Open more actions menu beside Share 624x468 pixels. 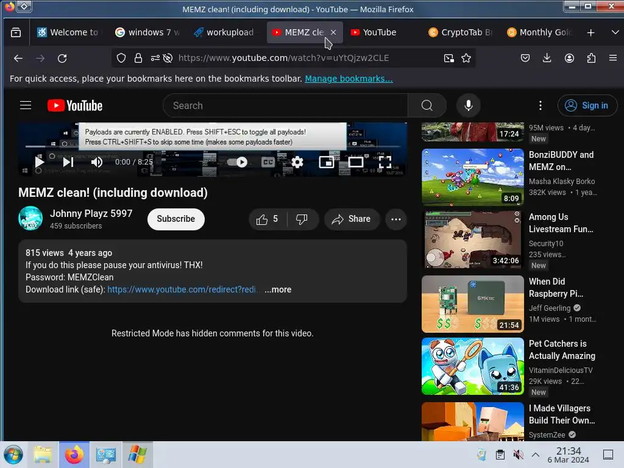pos(396,219)
